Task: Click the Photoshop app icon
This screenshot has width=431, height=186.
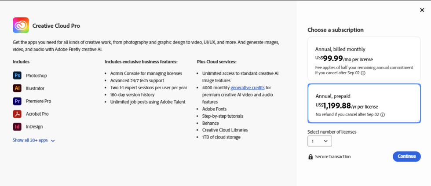Action: point(17,76)
